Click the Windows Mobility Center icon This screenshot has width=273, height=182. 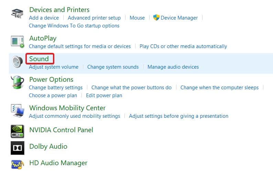18,111
